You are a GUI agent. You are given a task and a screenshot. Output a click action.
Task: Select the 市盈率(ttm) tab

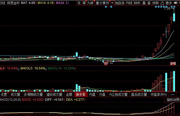[x=159, y=94]
